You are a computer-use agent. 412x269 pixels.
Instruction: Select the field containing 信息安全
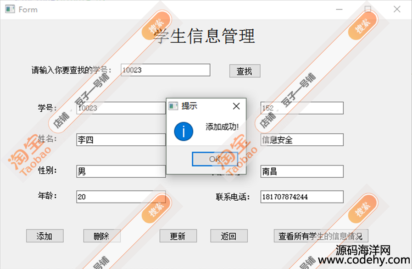pos(301,140)
